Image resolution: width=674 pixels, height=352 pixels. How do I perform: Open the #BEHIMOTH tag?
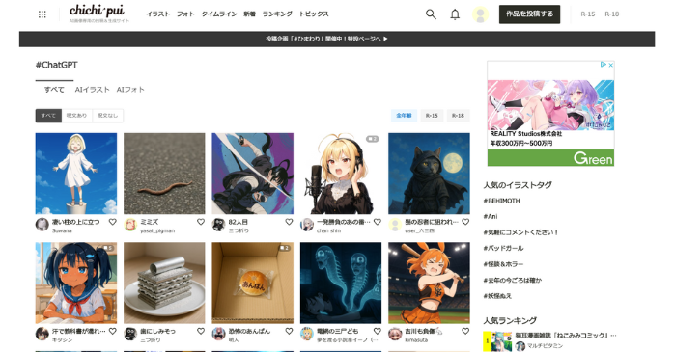click(501, 201)
